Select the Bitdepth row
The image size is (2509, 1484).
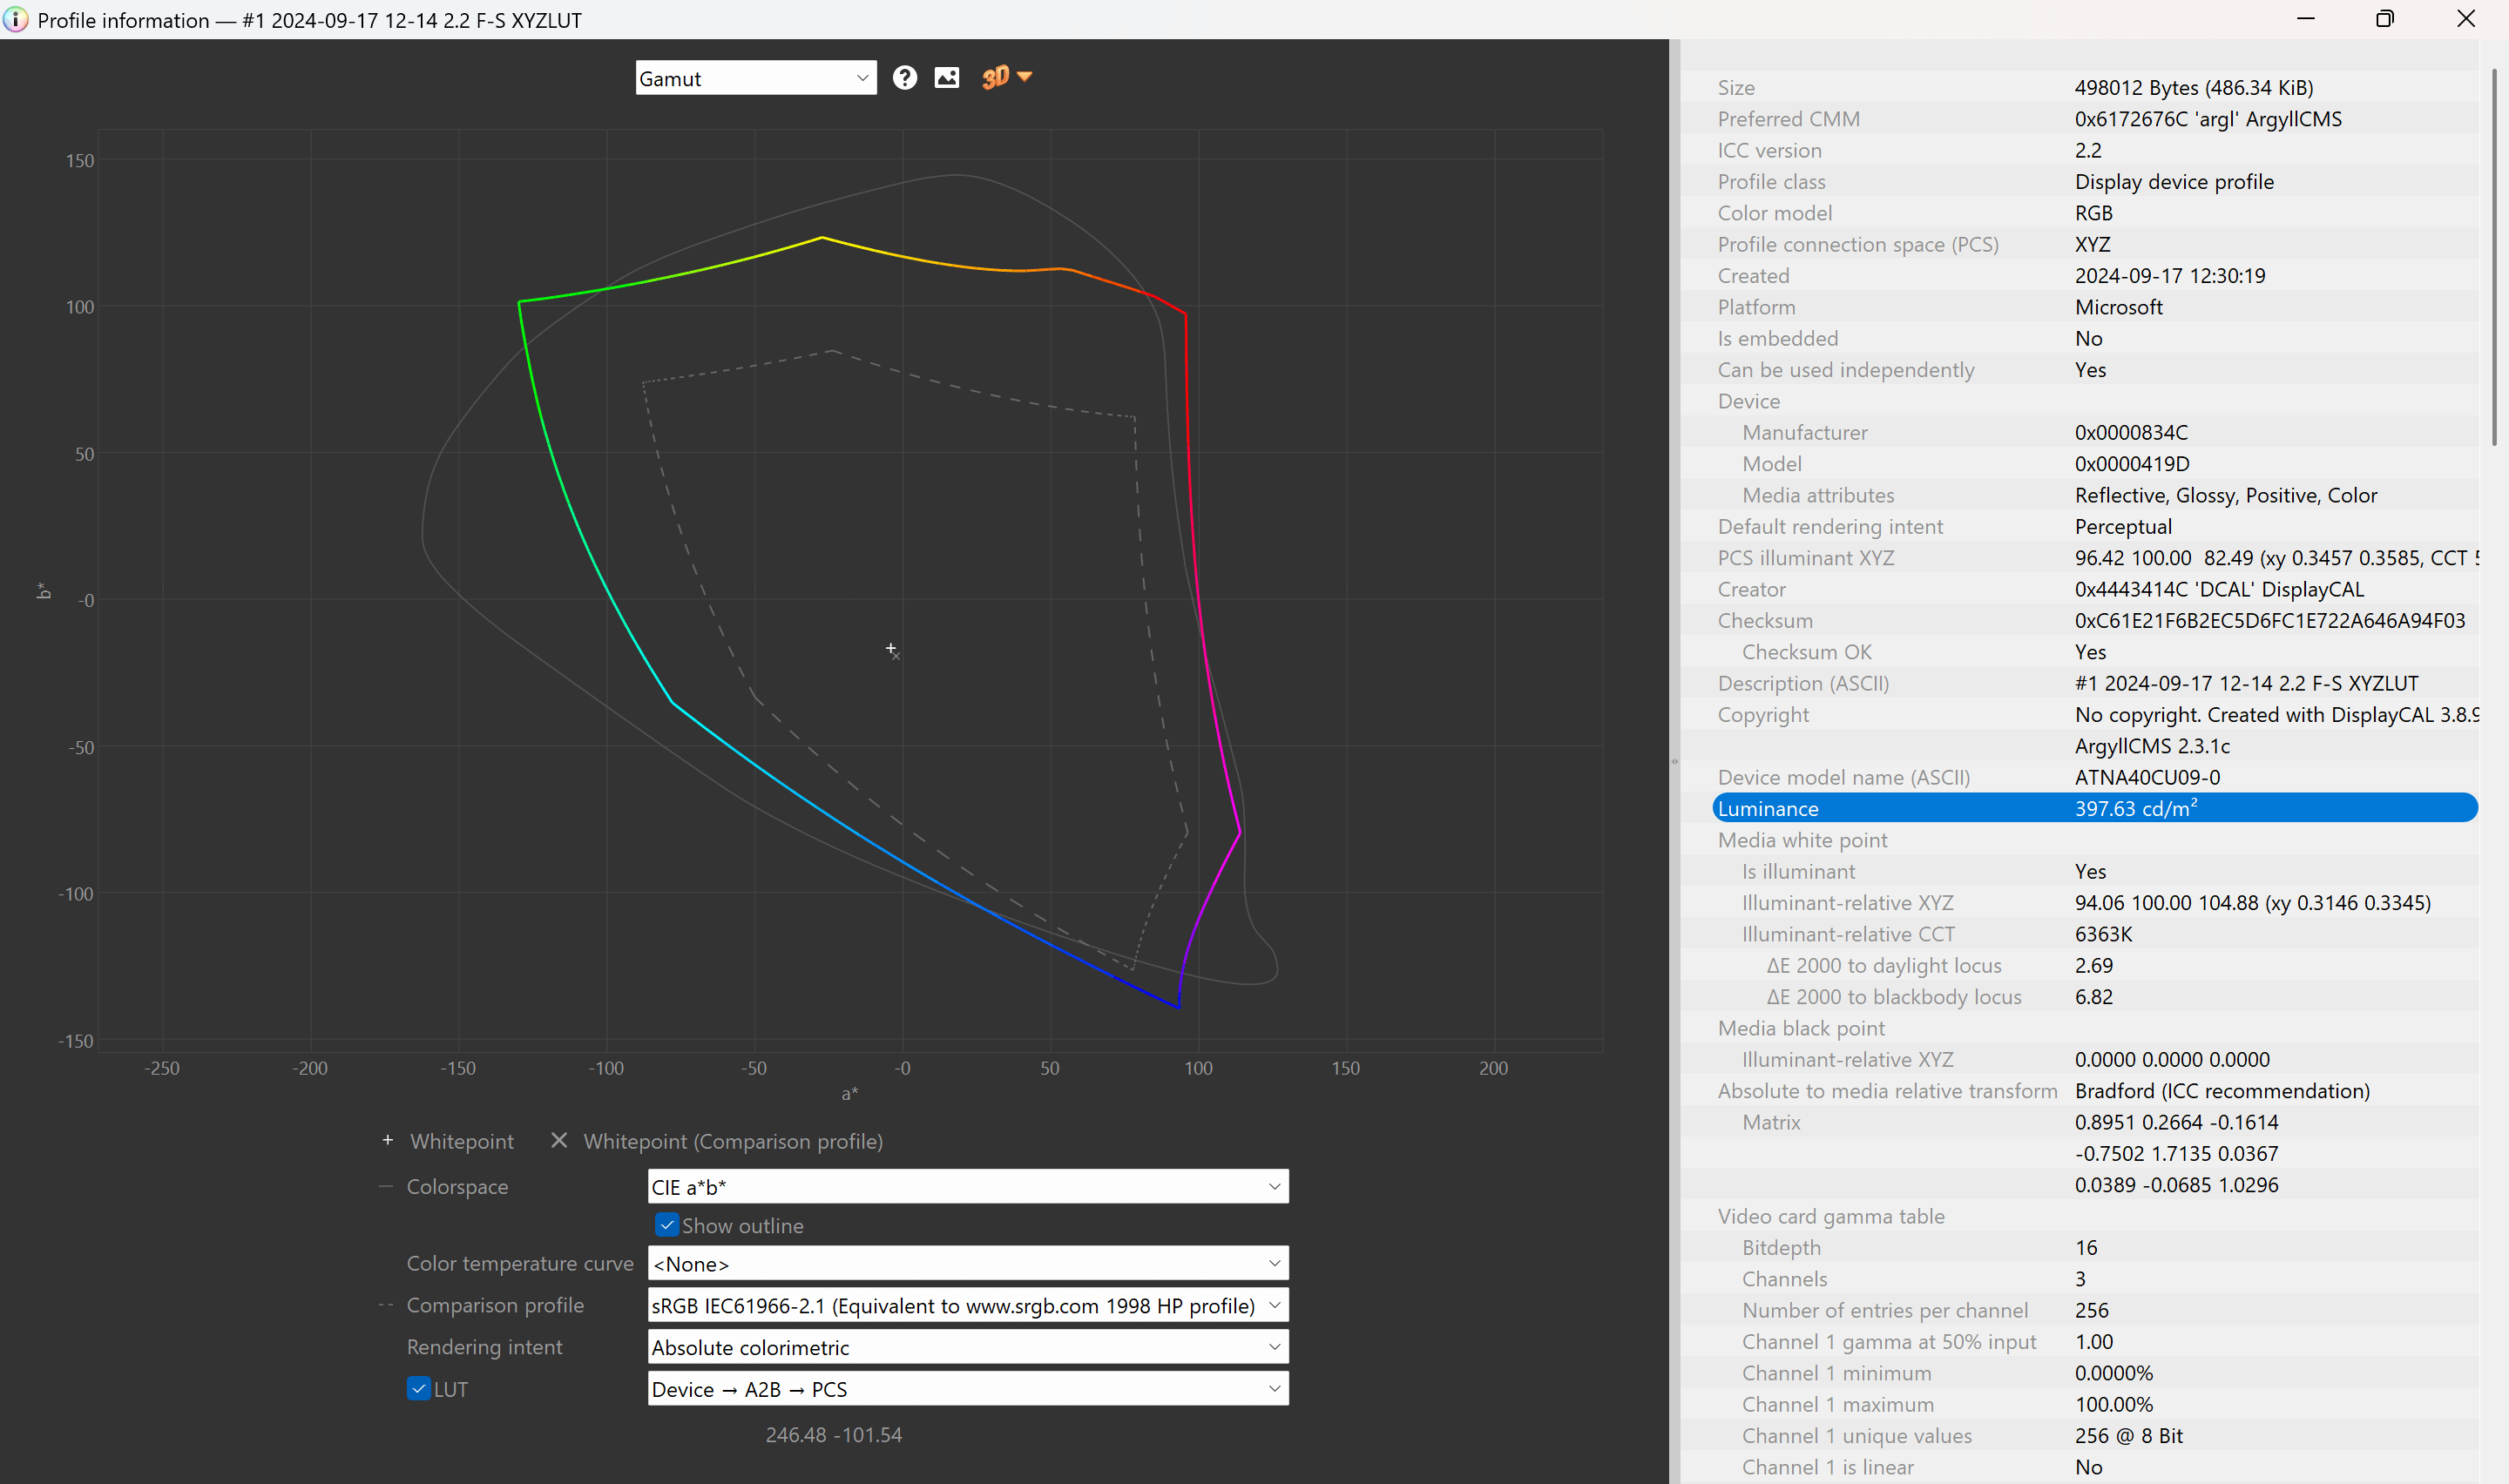tap(2095, 1247)
